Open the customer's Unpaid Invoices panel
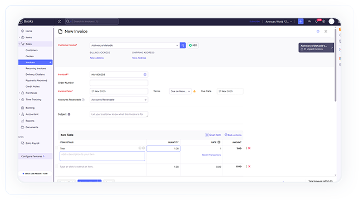Screen dimensions: 359x200 click(316, 47)
